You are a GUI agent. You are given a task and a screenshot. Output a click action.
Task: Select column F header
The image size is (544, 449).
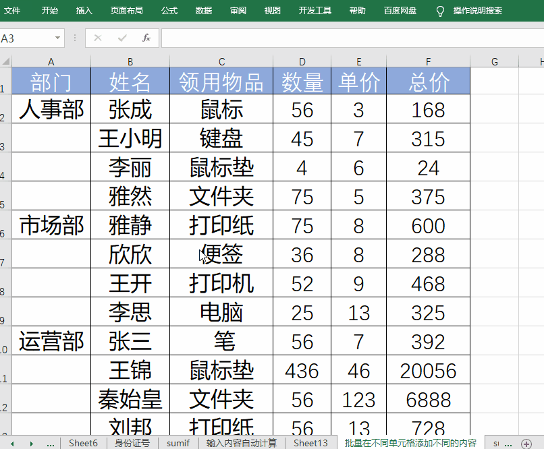click(x=428, y=61)
